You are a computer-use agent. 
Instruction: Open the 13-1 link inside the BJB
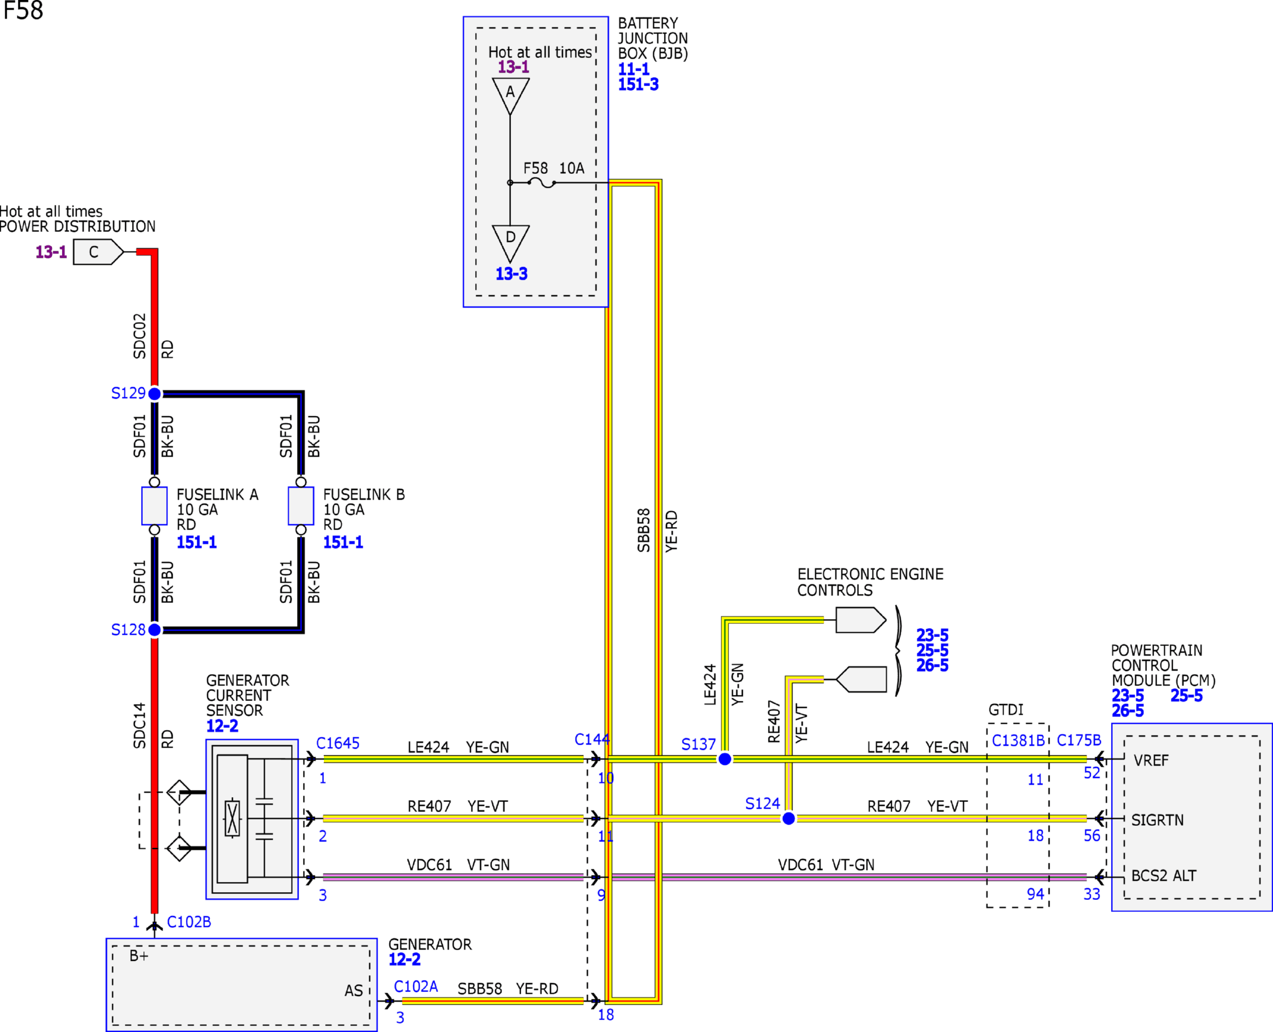point(513,67)
